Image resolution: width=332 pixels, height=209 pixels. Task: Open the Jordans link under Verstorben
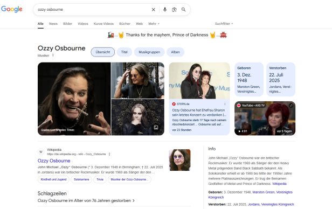pyautogui.click(x=253, y=204)
